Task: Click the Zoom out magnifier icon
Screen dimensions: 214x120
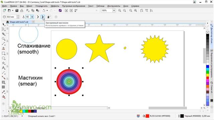Action: [x=124, y=10]
